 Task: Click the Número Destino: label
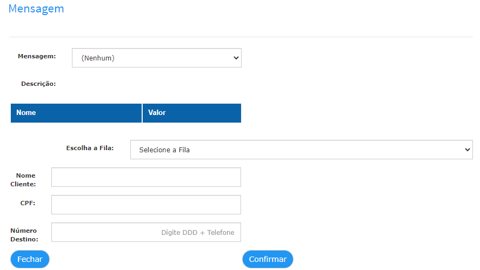(x=24, y=235)
